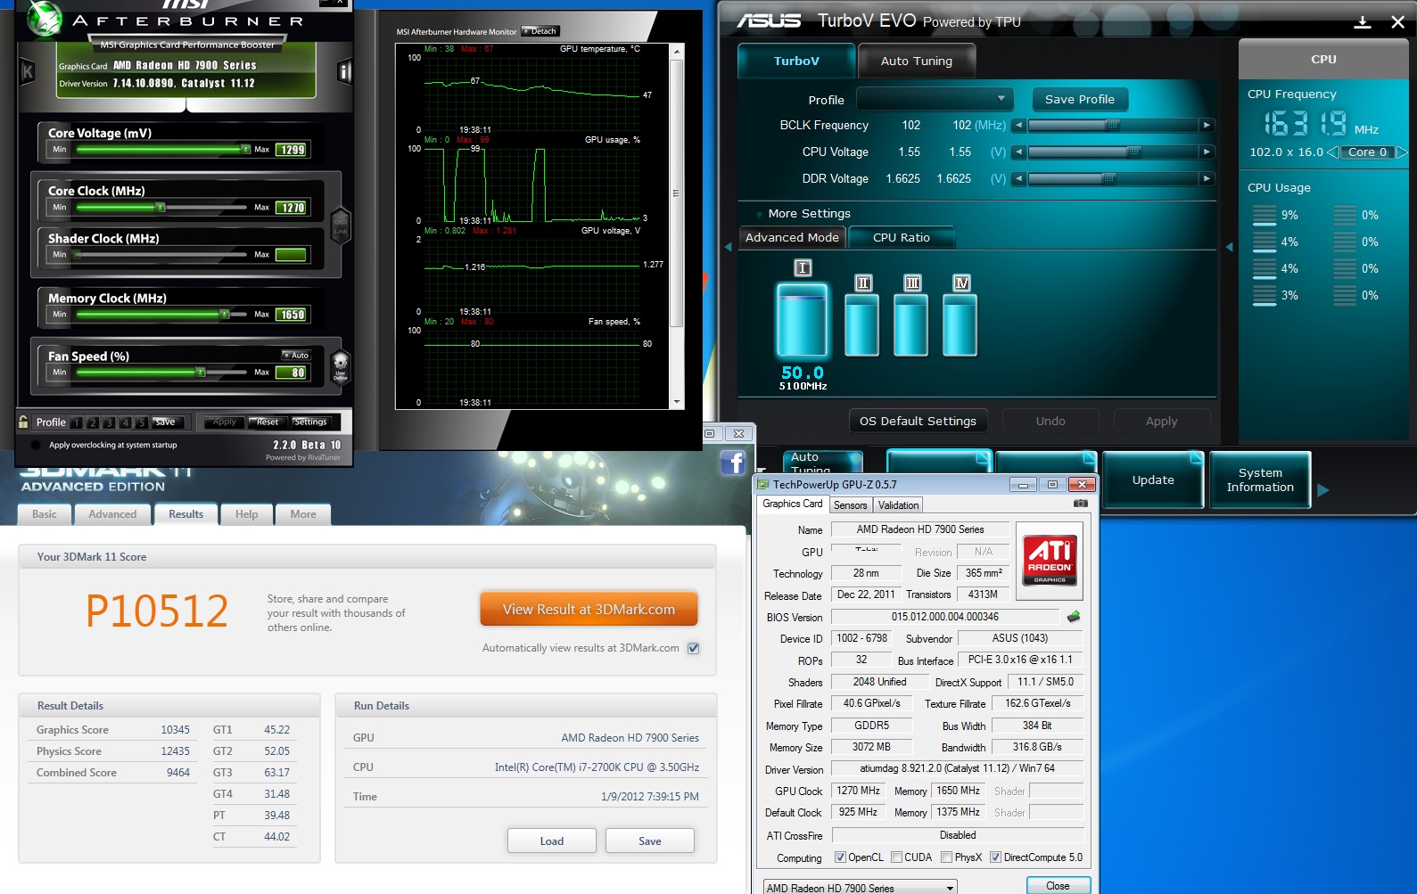Select Afterburner profile slot 1
This screenshot has width=1417, height=894.
click(77, 422)
